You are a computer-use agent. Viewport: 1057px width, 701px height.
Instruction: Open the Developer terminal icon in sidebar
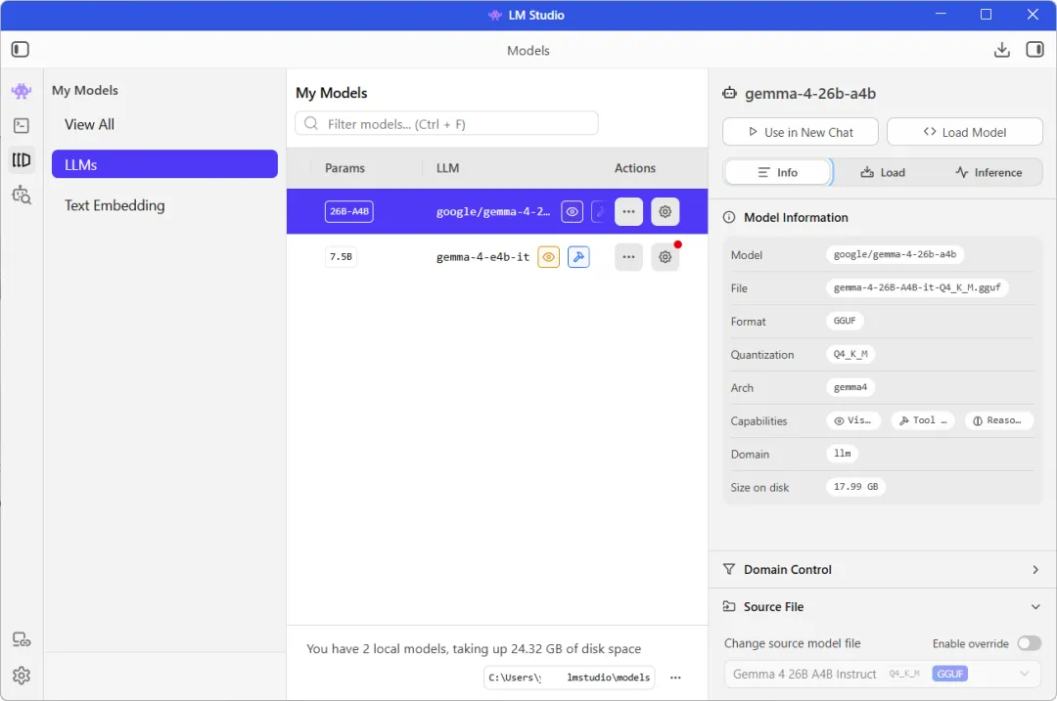[22, 126]
